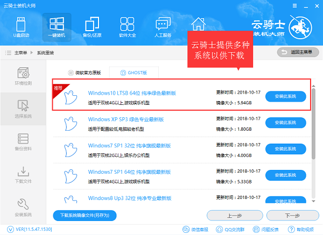This screenshot has height=235, width=323.
Task: Click ghost icon for Windows XP SP3 entry
Action: 71,124
